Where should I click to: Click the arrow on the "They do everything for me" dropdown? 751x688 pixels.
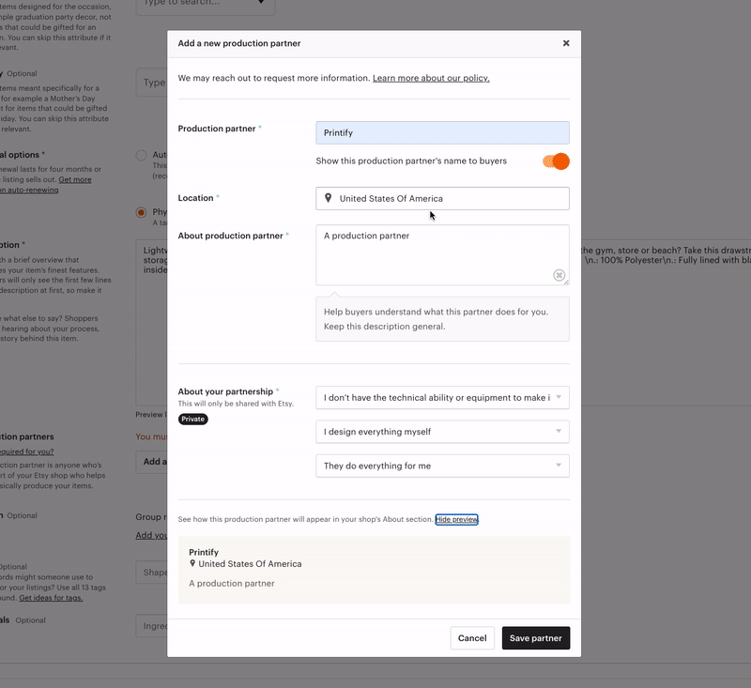[559, 466]
